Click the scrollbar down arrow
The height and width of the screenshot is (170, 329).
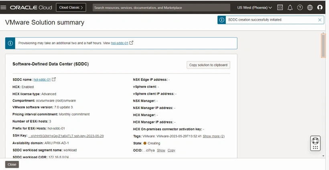pyautogui.click(x=323, y=156)
